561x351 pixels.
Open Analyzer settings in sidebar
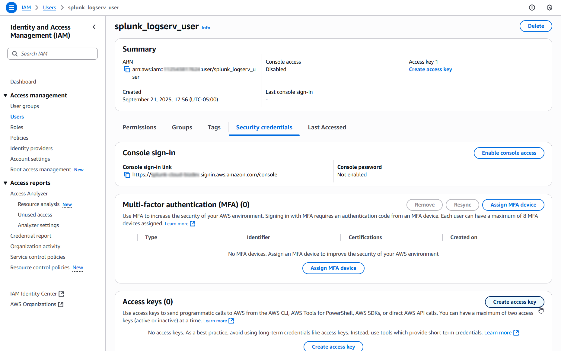(38, 225)
